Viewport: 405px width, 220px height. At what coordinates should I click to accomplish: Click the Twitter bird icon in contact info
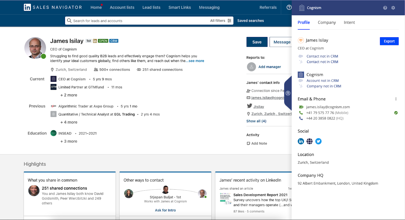(x=249, y=106)
